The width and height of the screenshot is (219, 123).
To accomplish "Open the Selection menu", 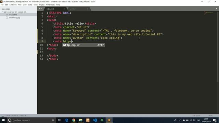I will (x=13, y=5).
